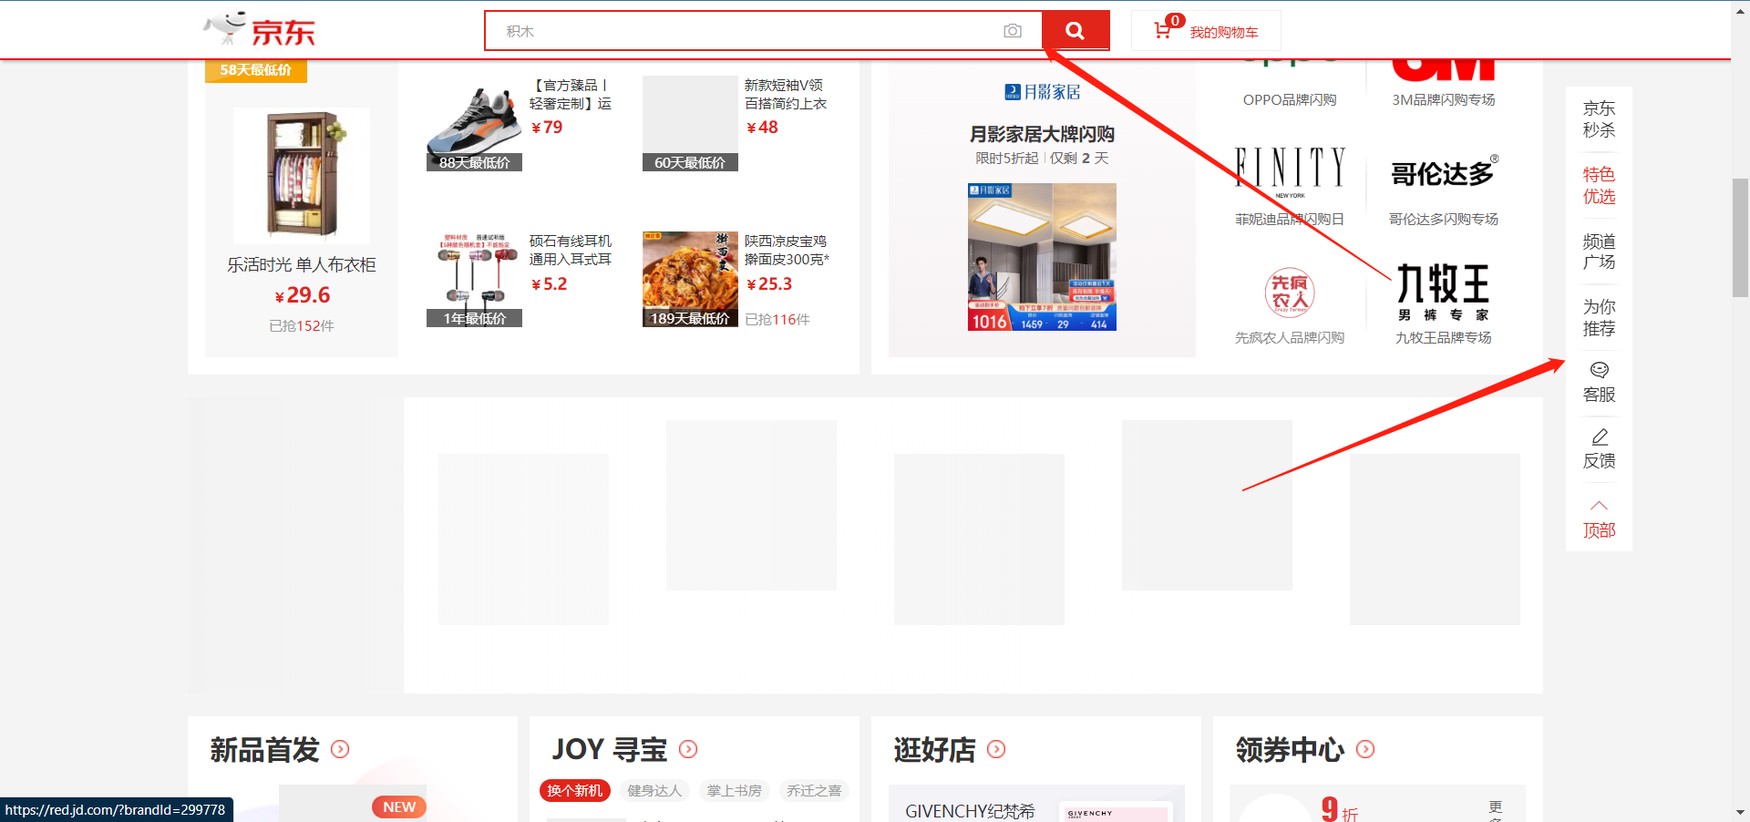This screenshot has height=822, width=1750.
Task: Open 3M品牌闪购专场 link
Action: 1444,99
